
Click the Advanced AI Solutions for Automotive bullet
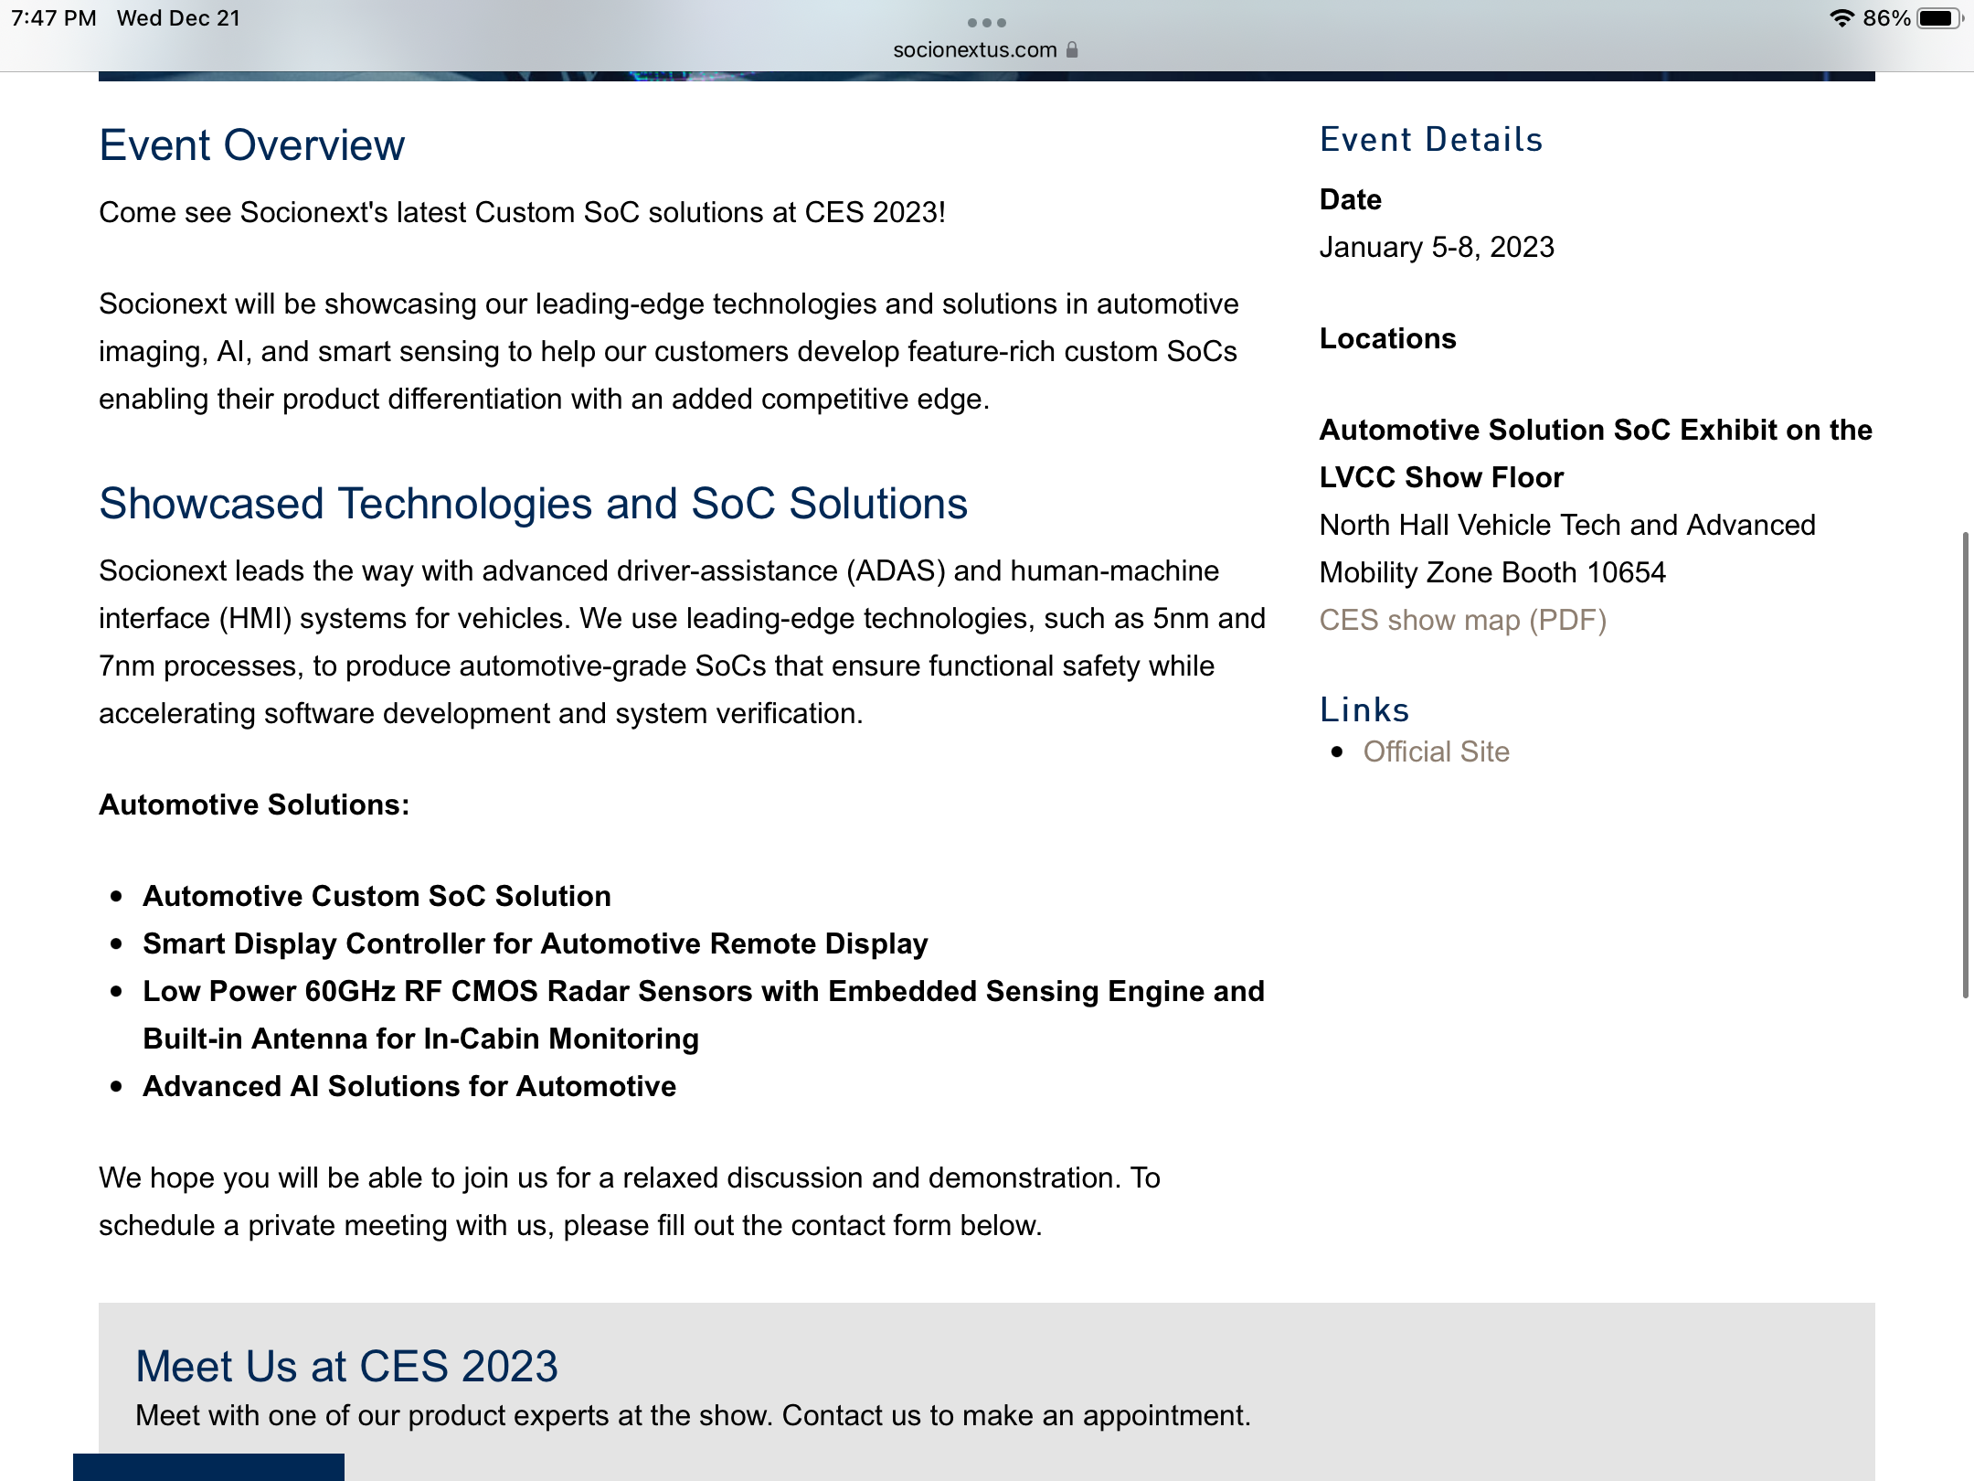coord(409,1086)
